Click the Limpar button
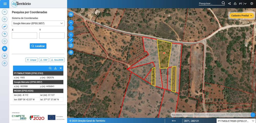This screenshot has height=123, width=256. coord(32,60)
